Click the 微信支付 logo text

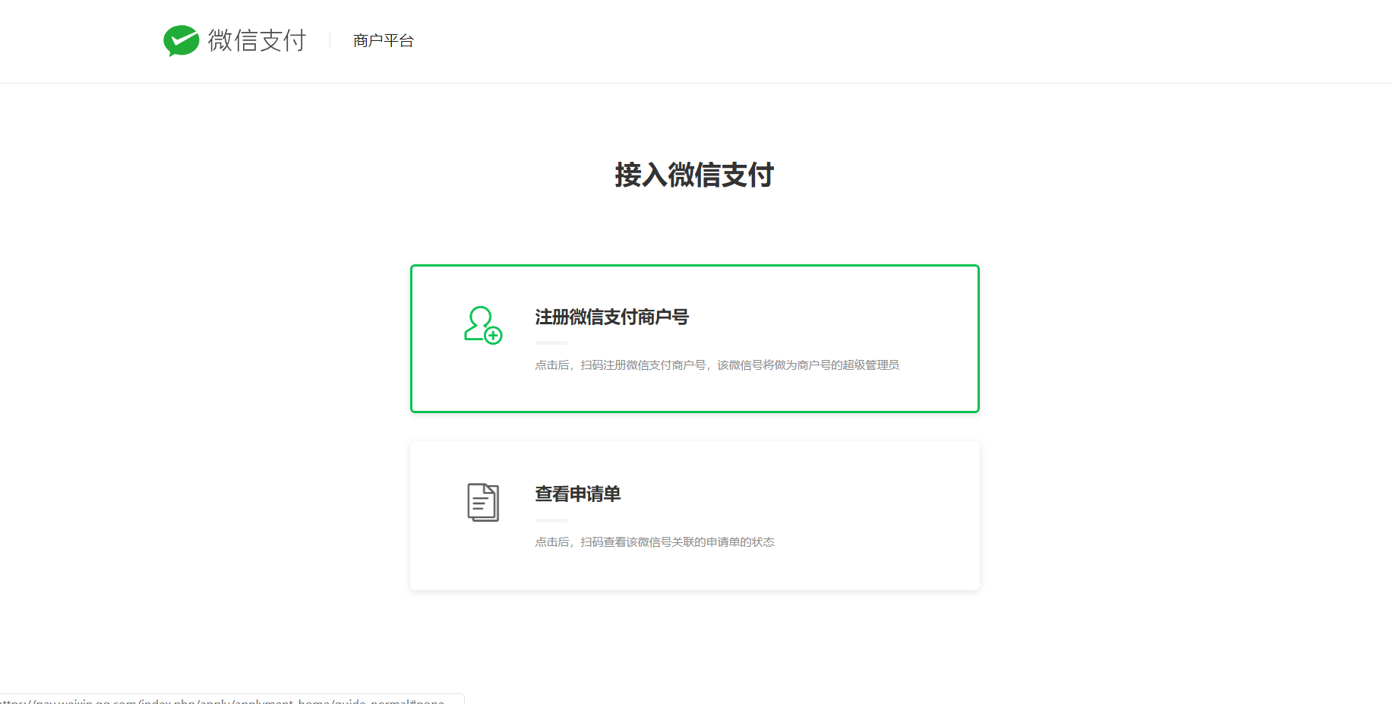(x=257, y=40)
